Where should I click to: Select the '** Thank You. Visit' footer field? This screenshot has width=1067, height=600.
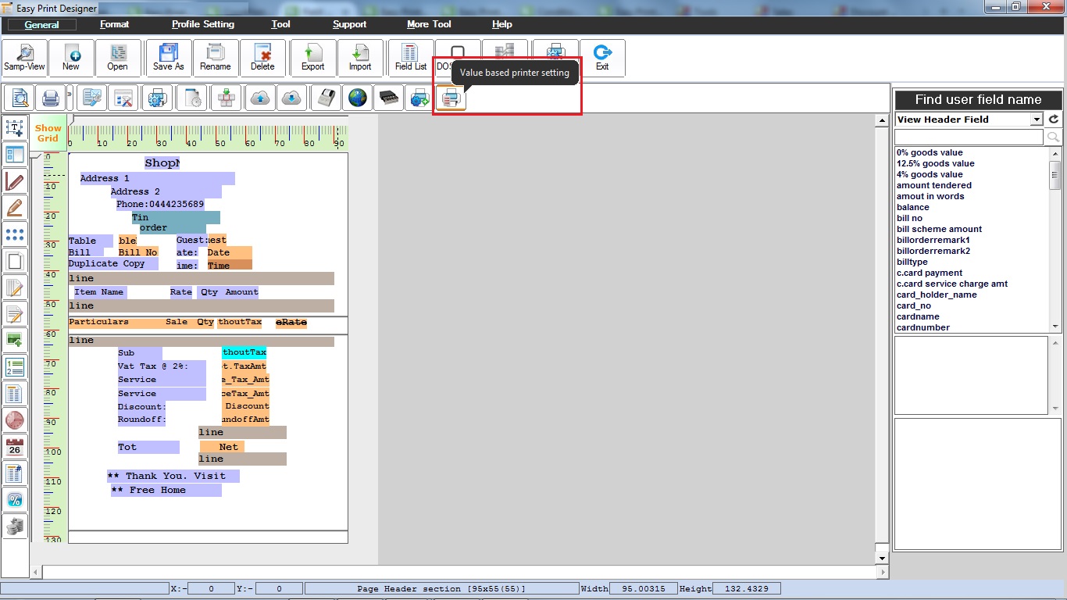pos(173,476)
